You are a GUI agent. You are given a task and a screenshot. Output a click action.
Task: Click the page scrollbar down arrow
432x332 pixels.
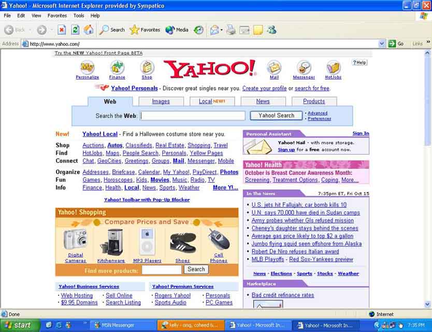pyautogui.click(x=427, y=305)
